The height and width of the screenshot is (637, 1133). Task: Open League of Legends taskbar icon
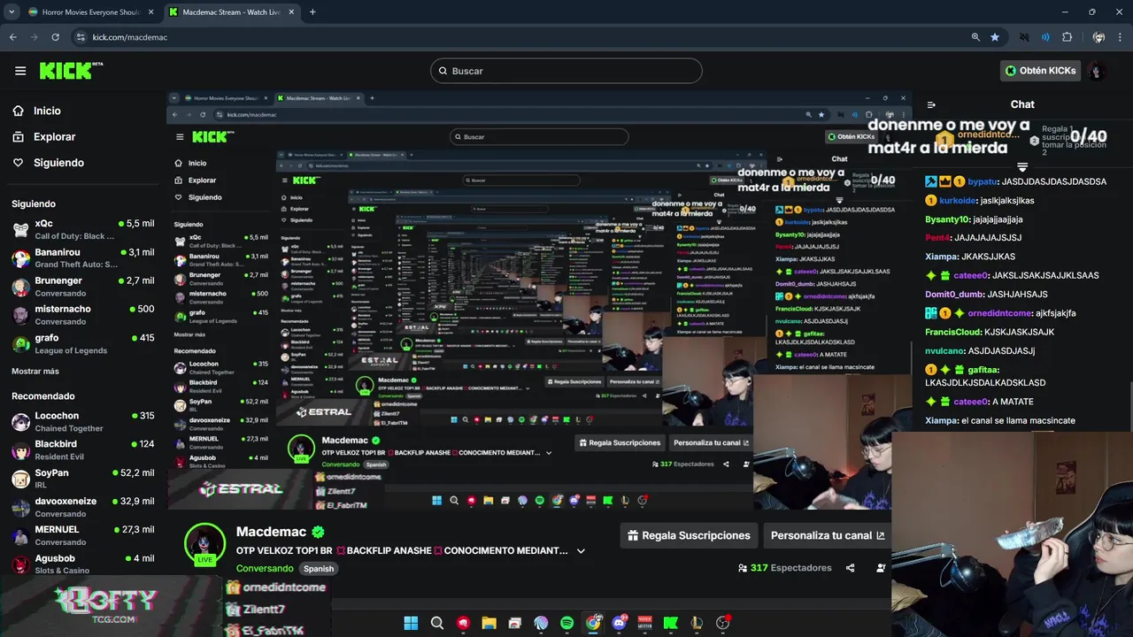(x=697, y=624)
